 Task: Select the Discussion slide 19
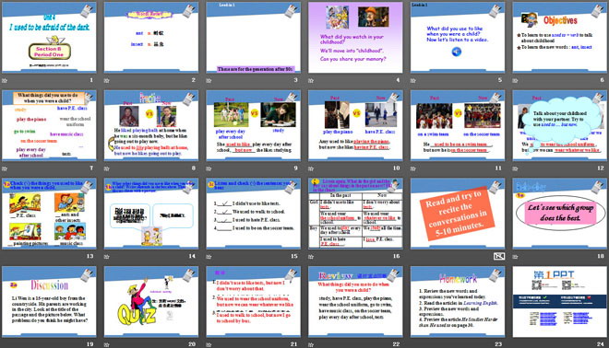(x=49, y=301)
